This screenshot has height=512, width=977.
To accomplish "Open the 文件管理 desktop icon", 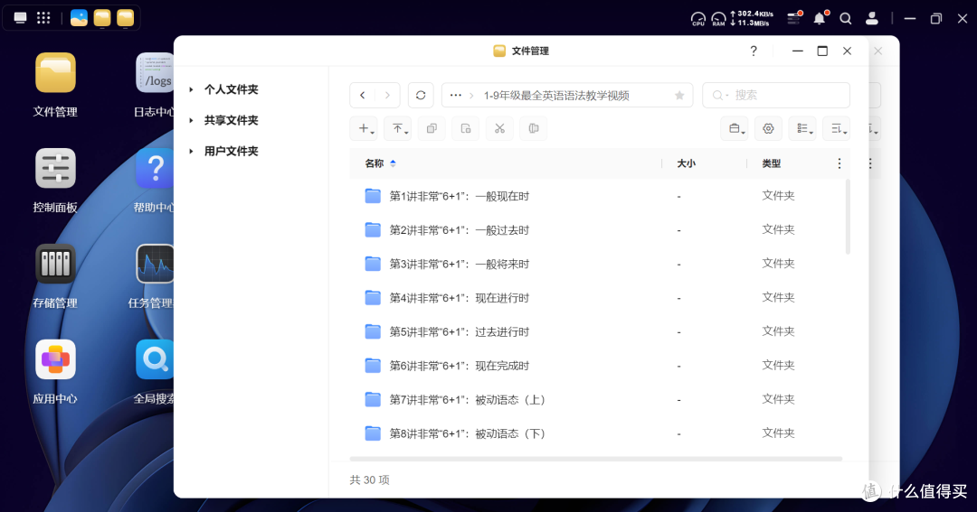I will (55, 73).
